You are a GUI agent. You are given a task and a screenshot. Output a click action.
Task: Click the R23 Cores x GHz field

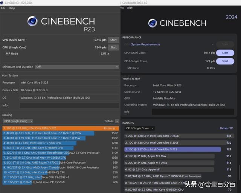click(69, 90)
